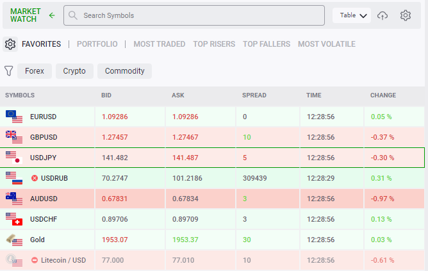The height and width of the screenshot is (271, 428).
Task: Switch to the Favorites tab
Action: click(x=41, y=44)
